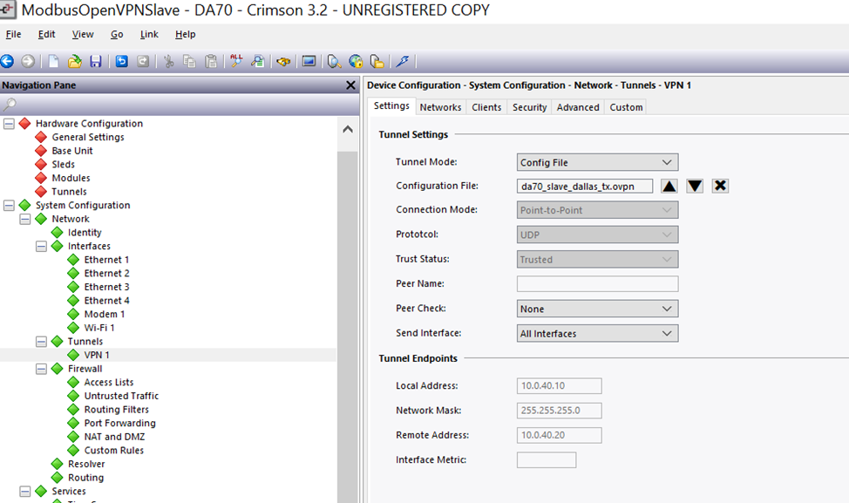Image resolution: width=849 pixels, height=503 pixels.
Task: Clear configuration file with X button
Action: tap(720, 186)
